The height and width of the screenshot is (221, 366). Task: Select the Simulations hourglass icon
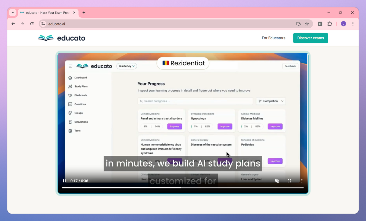pos(71,122)
